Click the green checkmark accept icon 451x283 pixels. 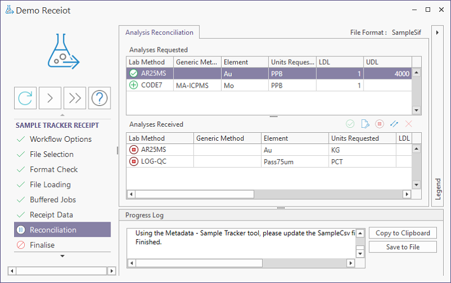350,124
